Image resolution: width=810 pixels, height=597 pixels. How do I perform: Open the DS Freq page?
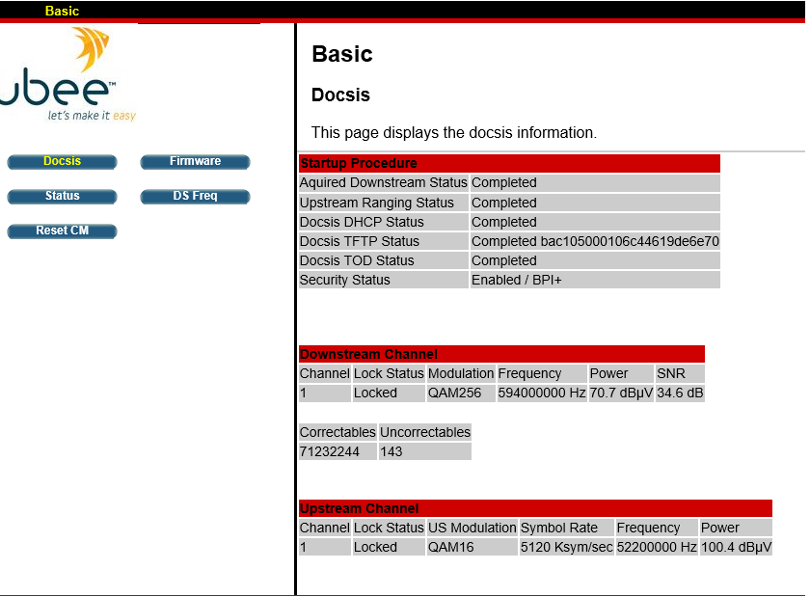[x=195, y=197]
